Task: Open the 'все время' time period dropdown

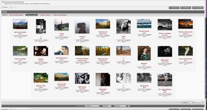Action: pos(120,106)
